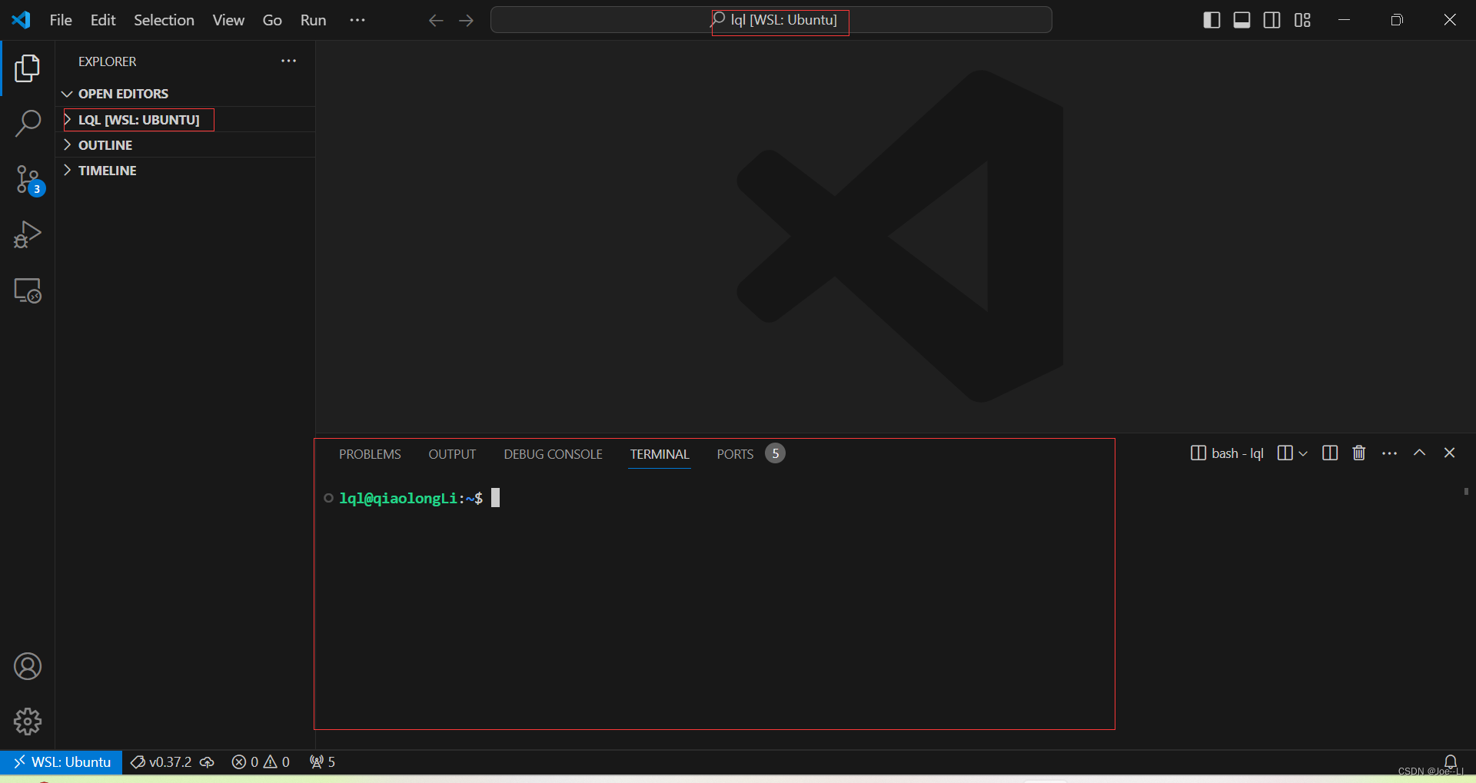Click the lql [WSL: Ubuntu] command center search
This screenshot has height=783, width=1476.
coord(771,20)
